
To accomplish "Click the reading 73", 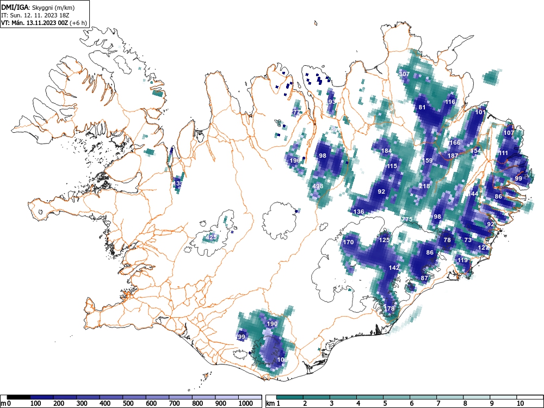I will pyautogui.click(x=468, y=240).
